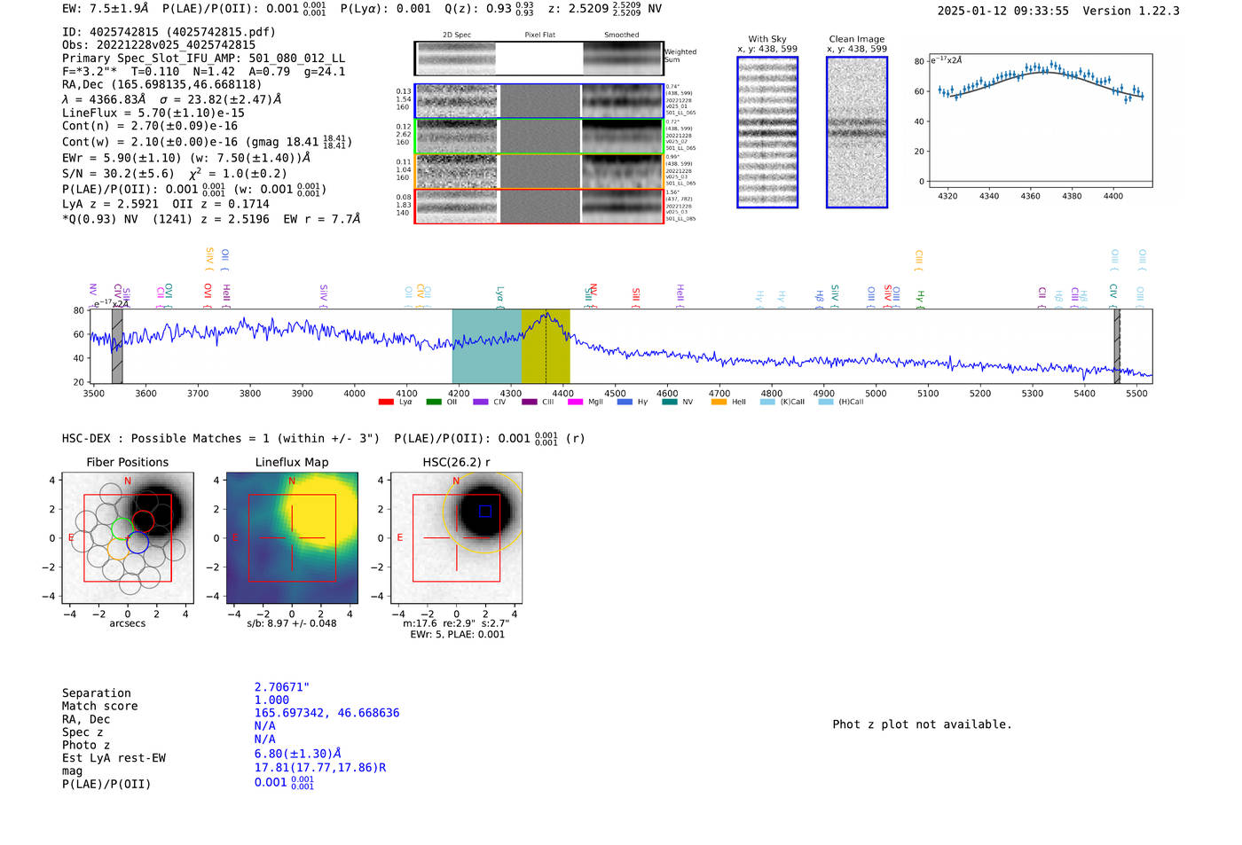The height and width of the screenshot is (845, 1242).
Task: Click the red-bordered 2D spectrum fiber row
Action: tap(538, 207)
